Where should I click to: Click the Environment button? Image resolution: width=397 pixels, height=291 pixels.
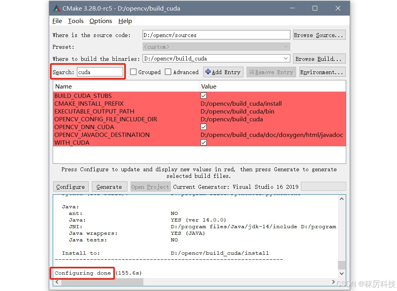click(x=322, y=72)
